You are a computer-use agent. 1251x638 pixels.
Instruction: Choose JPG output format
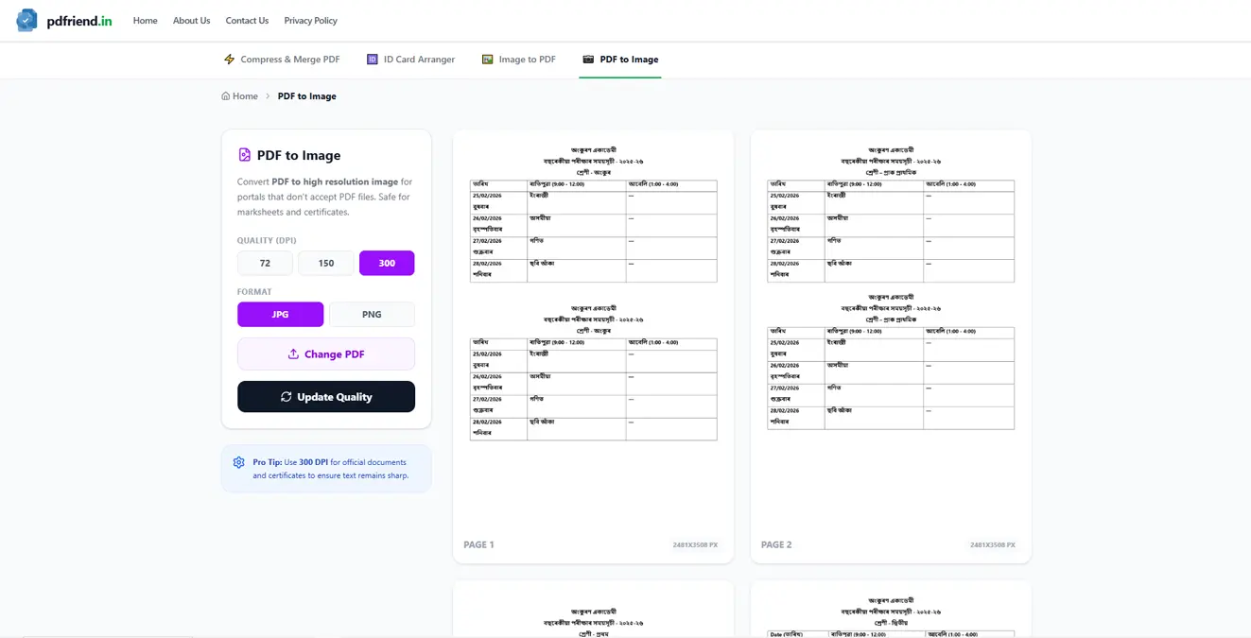coord(280,315)
